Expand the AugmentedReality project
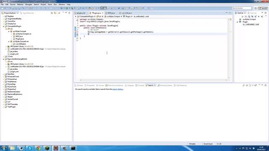Viewport: 269px width, 151px height. [x=3, y=19]
